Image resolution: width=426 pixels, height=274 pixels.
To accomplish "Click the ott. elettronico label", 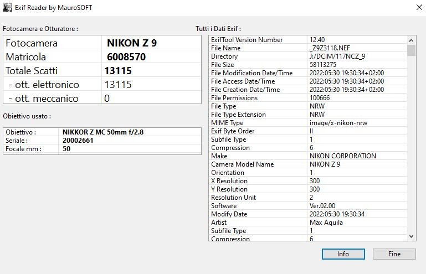I will pos(43,85).
